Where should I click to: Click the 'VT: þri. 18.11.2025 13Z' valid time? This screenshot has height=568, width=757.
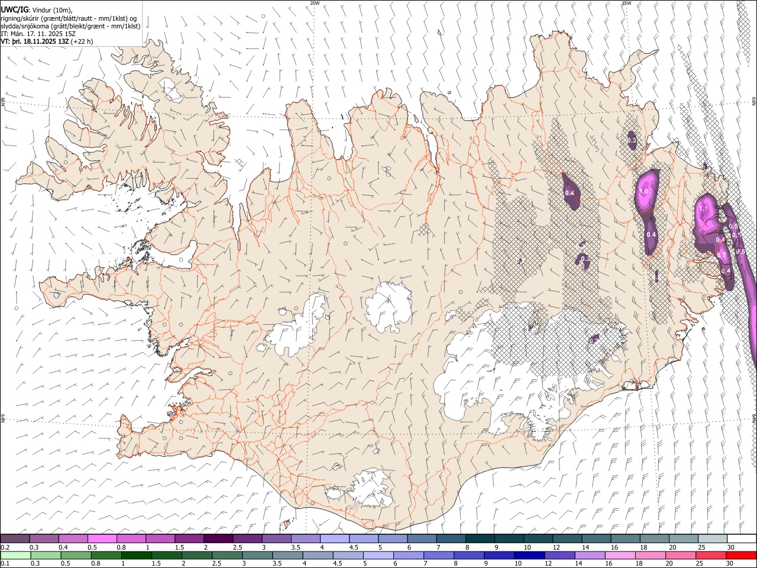pos(35,42)
